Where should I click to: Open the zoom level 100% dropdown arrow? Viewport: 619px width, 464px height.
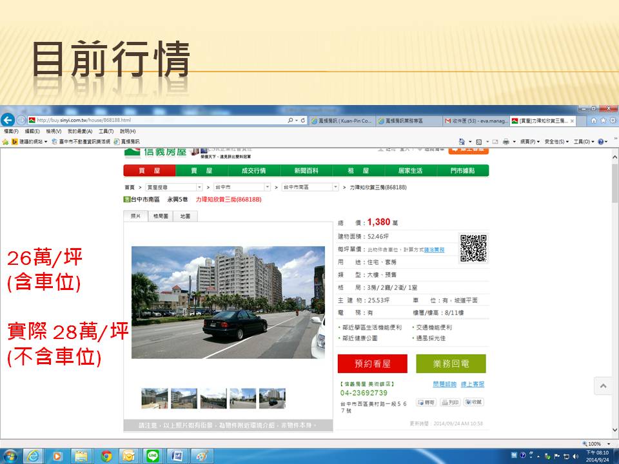608,444
